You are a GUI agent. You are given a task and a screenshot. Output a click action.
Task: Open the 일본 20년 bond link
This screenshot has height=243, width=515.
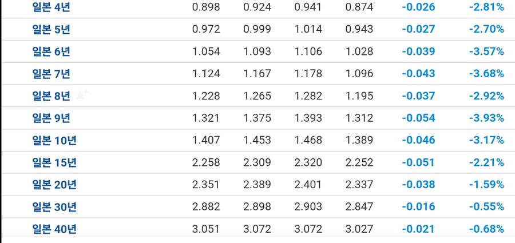click(54, 185)
